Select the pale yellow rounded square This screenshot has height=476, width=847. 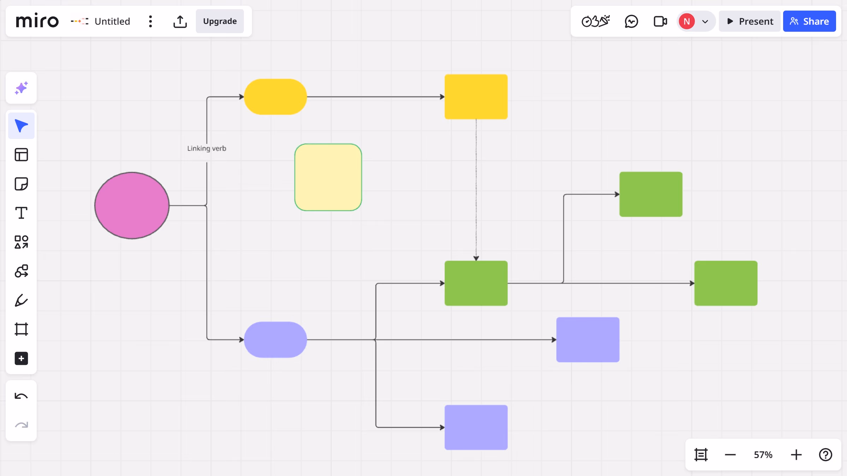(328, 177)
